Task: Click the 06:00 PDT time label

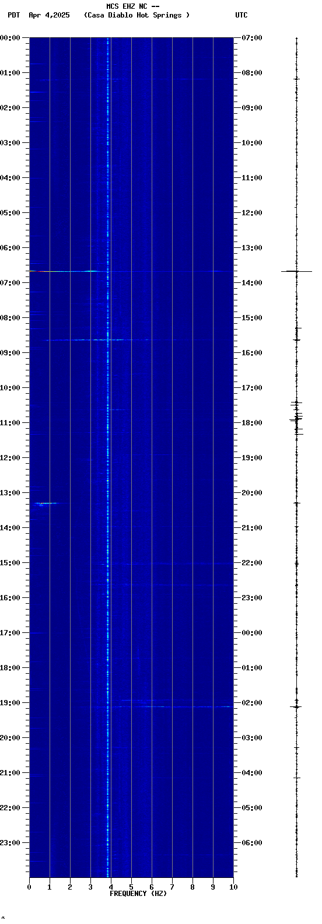Action: click(10, 248)
